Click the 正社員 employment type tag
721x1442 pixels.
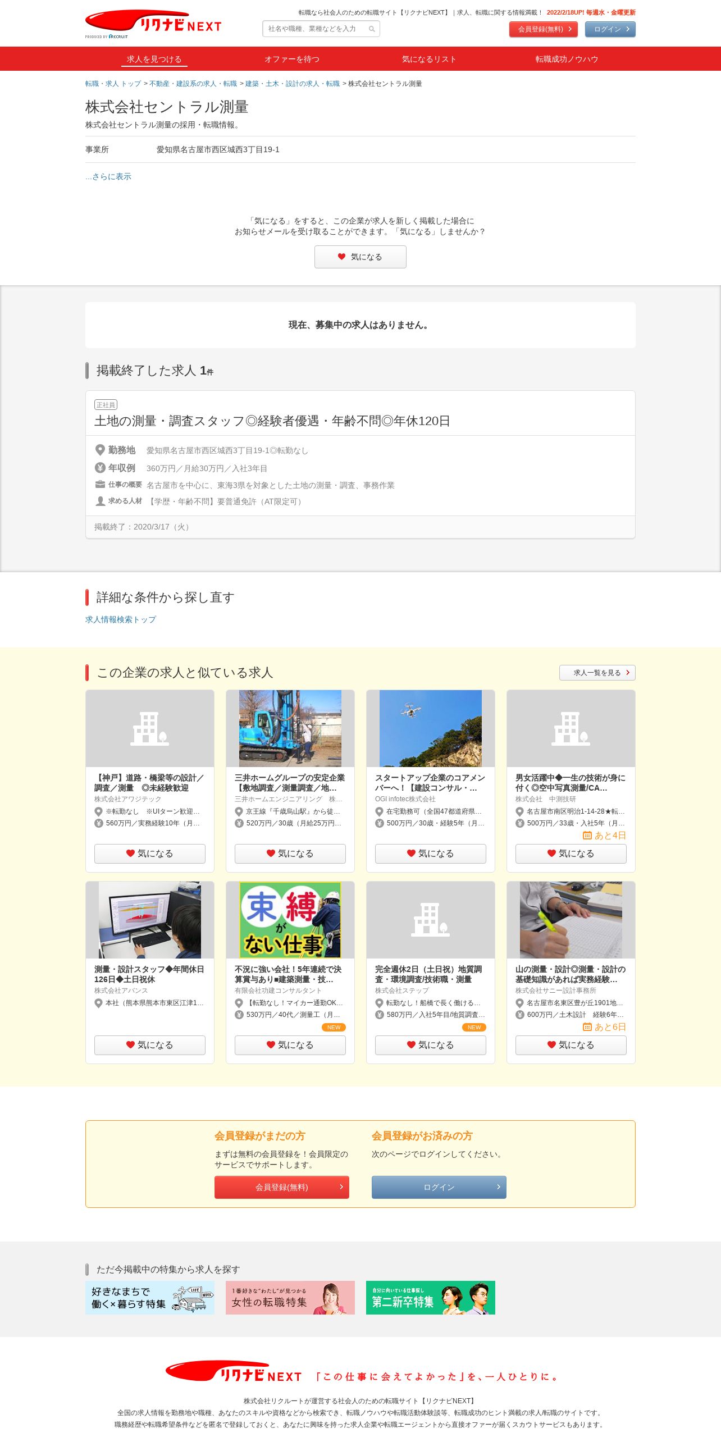106,405
